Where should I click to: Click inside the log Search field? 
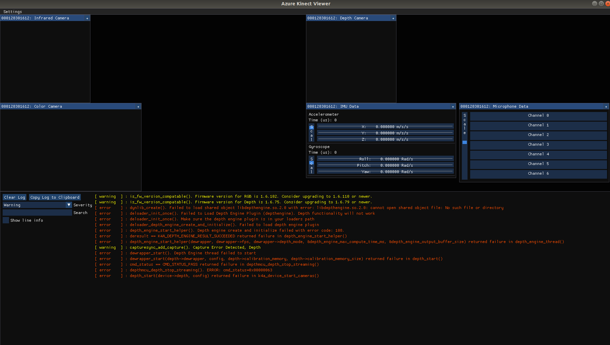coord(37,212)
